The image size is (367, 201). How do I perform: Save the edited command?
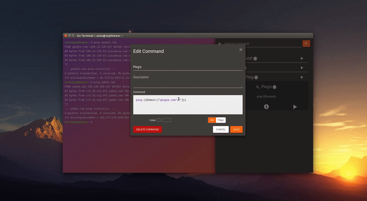pos(237,129)
